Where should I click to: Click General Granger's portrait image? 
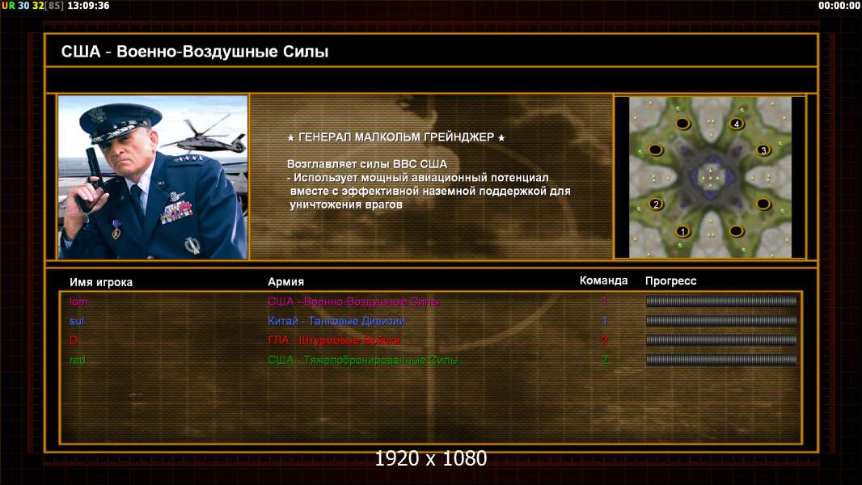153,177
